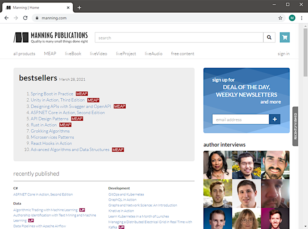Open the Chrome profile avatar M
This screenshot has height=229, width=308.
tap(292, 18)
